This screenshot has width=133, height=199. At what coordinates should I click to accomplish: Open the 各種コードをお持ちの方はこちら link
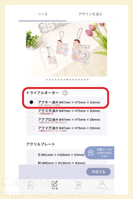(99, 153)
